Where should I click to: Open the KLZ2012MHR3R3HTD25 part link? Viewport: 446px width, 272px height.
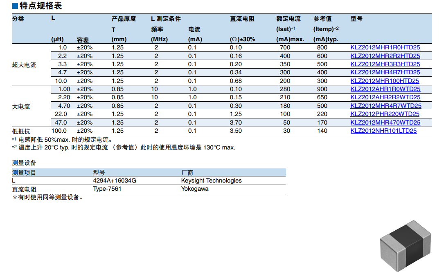click(385, 64)
